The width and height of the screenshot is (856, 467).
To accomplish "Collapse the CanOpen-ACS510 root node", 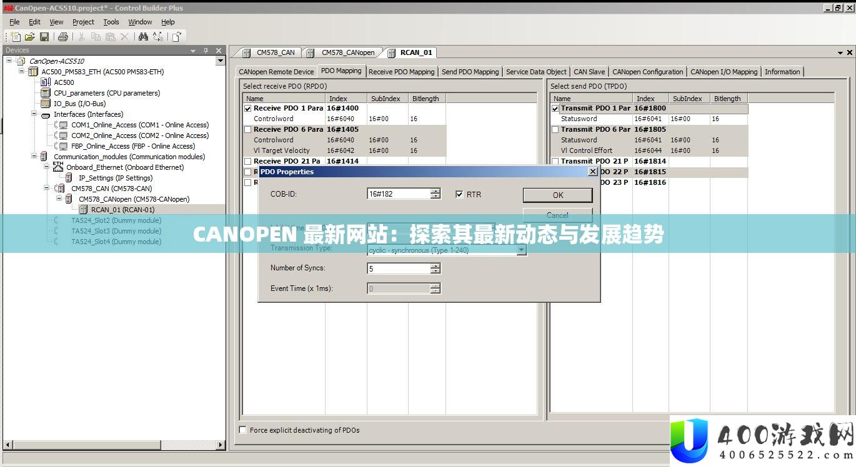I will click(9, 61).
